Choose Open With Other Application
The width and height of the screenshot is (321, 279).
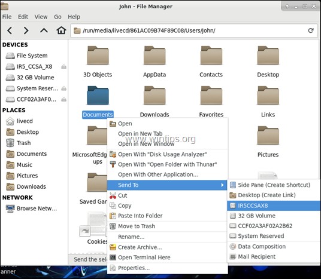[x=168, y=174]
